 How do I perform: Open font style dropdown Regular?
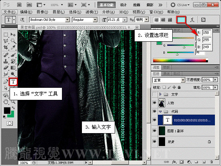pos(95,20)
